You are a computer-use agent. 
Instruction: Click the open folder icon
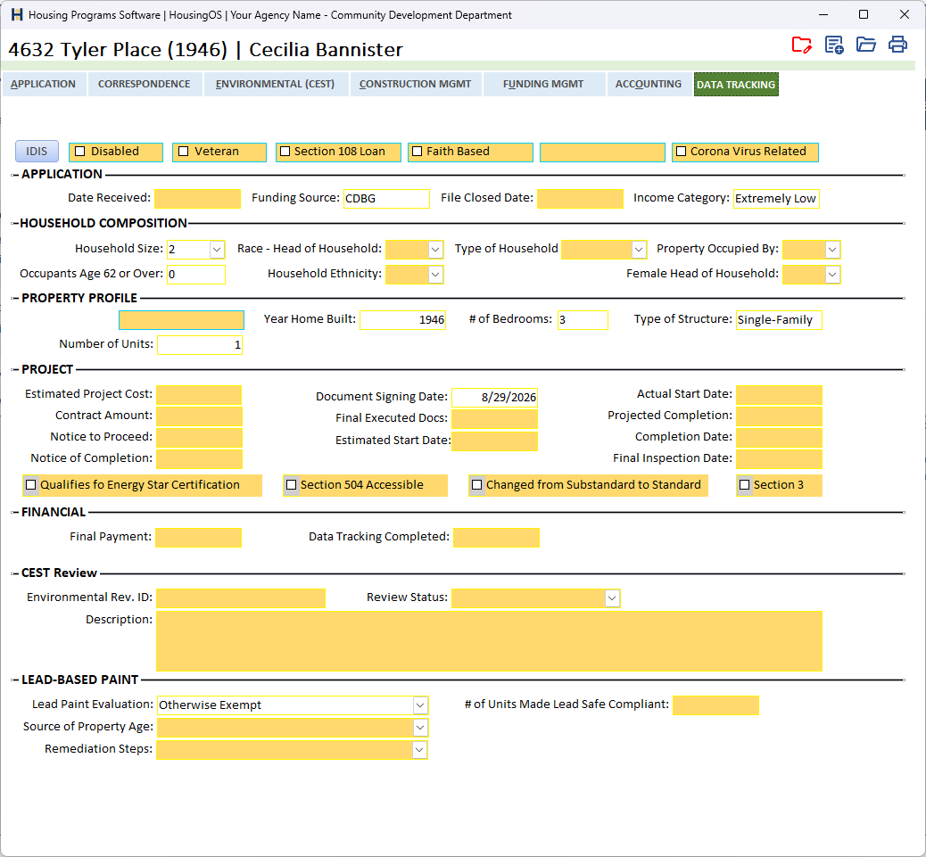(865, 45)
